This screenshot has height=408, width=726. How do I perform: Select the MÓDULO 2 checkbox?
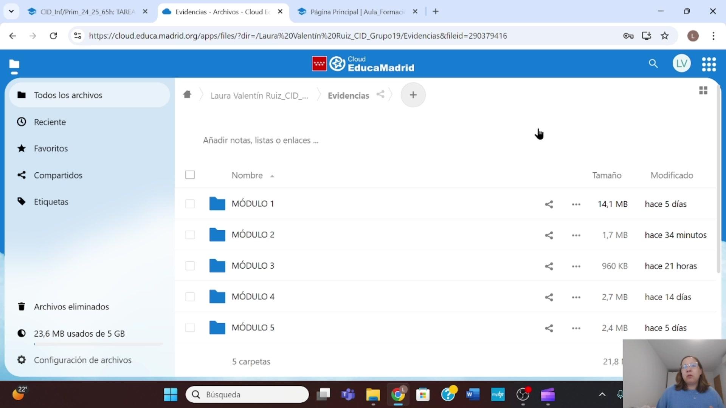click(x=190, y=235)
